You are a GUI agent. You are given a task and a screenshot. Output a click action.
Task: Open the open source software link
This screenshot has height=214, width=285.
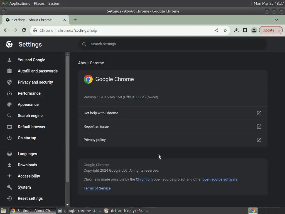(x=220, y=179)
